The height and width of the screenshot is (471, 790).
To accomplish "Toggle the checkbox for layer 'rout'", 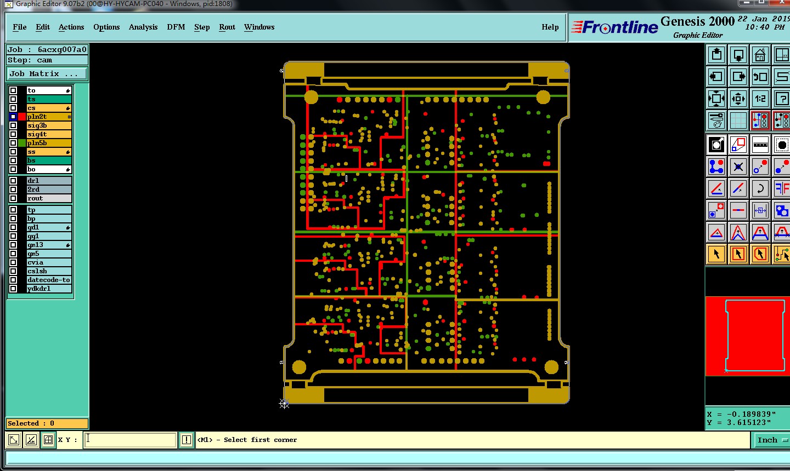I will point(13,198).
